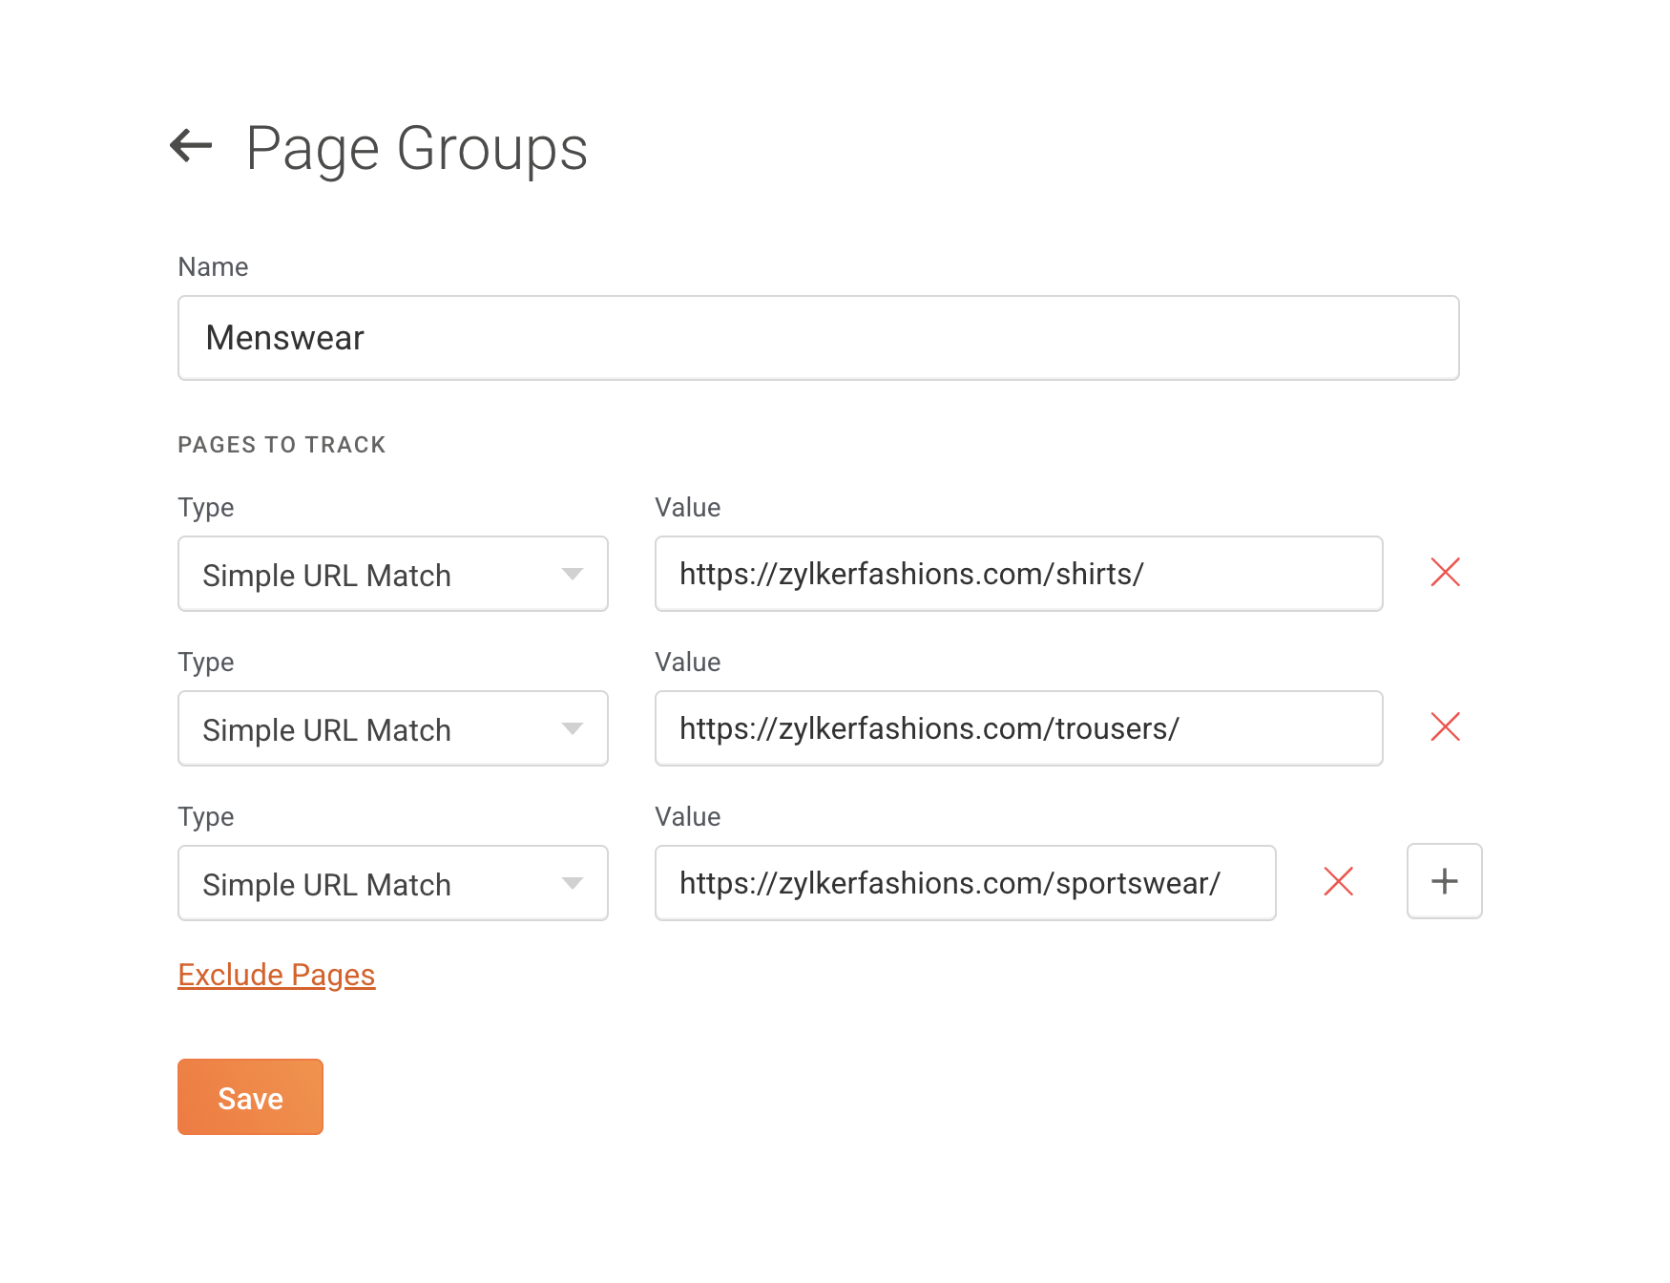1670x1283 pixels.
Task: Add a new page row with plus
Action: (1444, 881)
